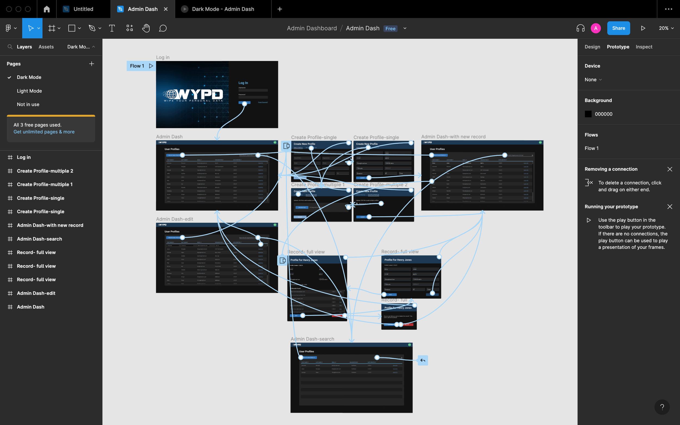
Task: Click the Share button
Action: point(618,28)
